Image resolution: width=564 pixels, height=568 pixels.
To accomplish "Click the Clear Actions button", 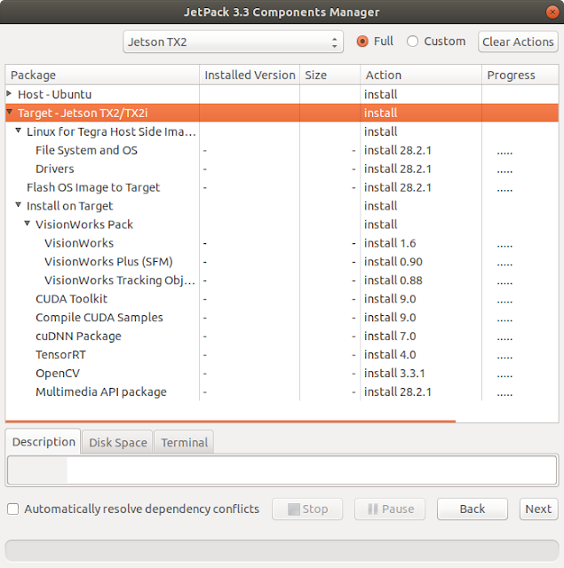I will 518,42.
